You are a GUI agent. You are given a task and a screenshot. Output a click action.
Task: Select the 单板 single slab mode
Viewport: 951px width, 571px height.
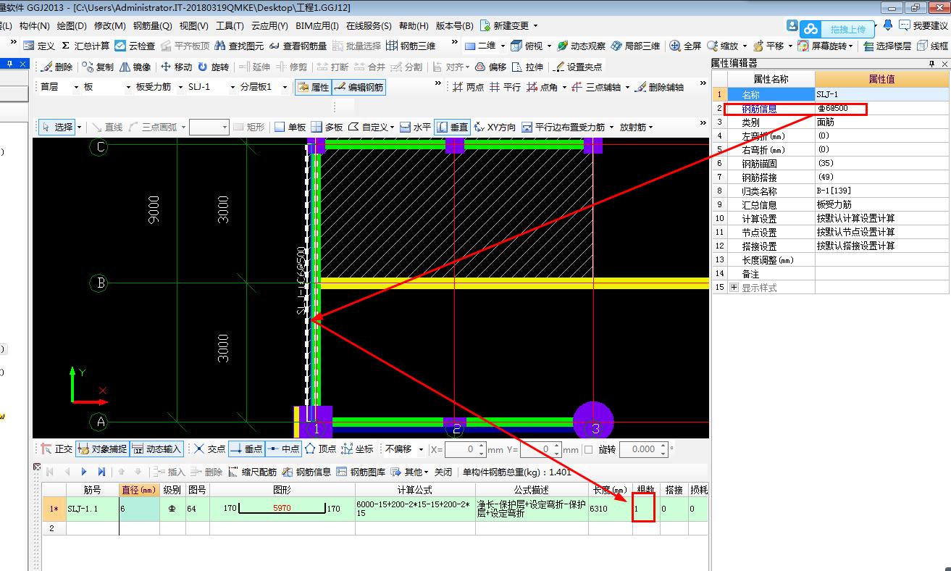[x=290, y=127]
